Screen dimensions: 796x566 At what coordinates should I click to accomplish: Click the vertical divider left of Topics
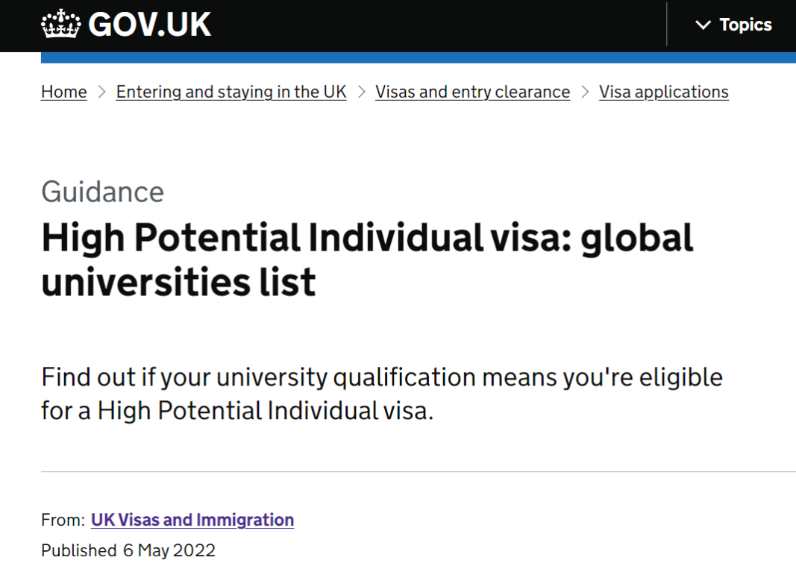click(666, 25)
